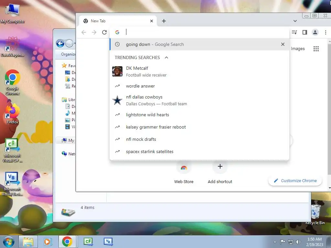Open media player from taskbar

[x=47, y=242]
